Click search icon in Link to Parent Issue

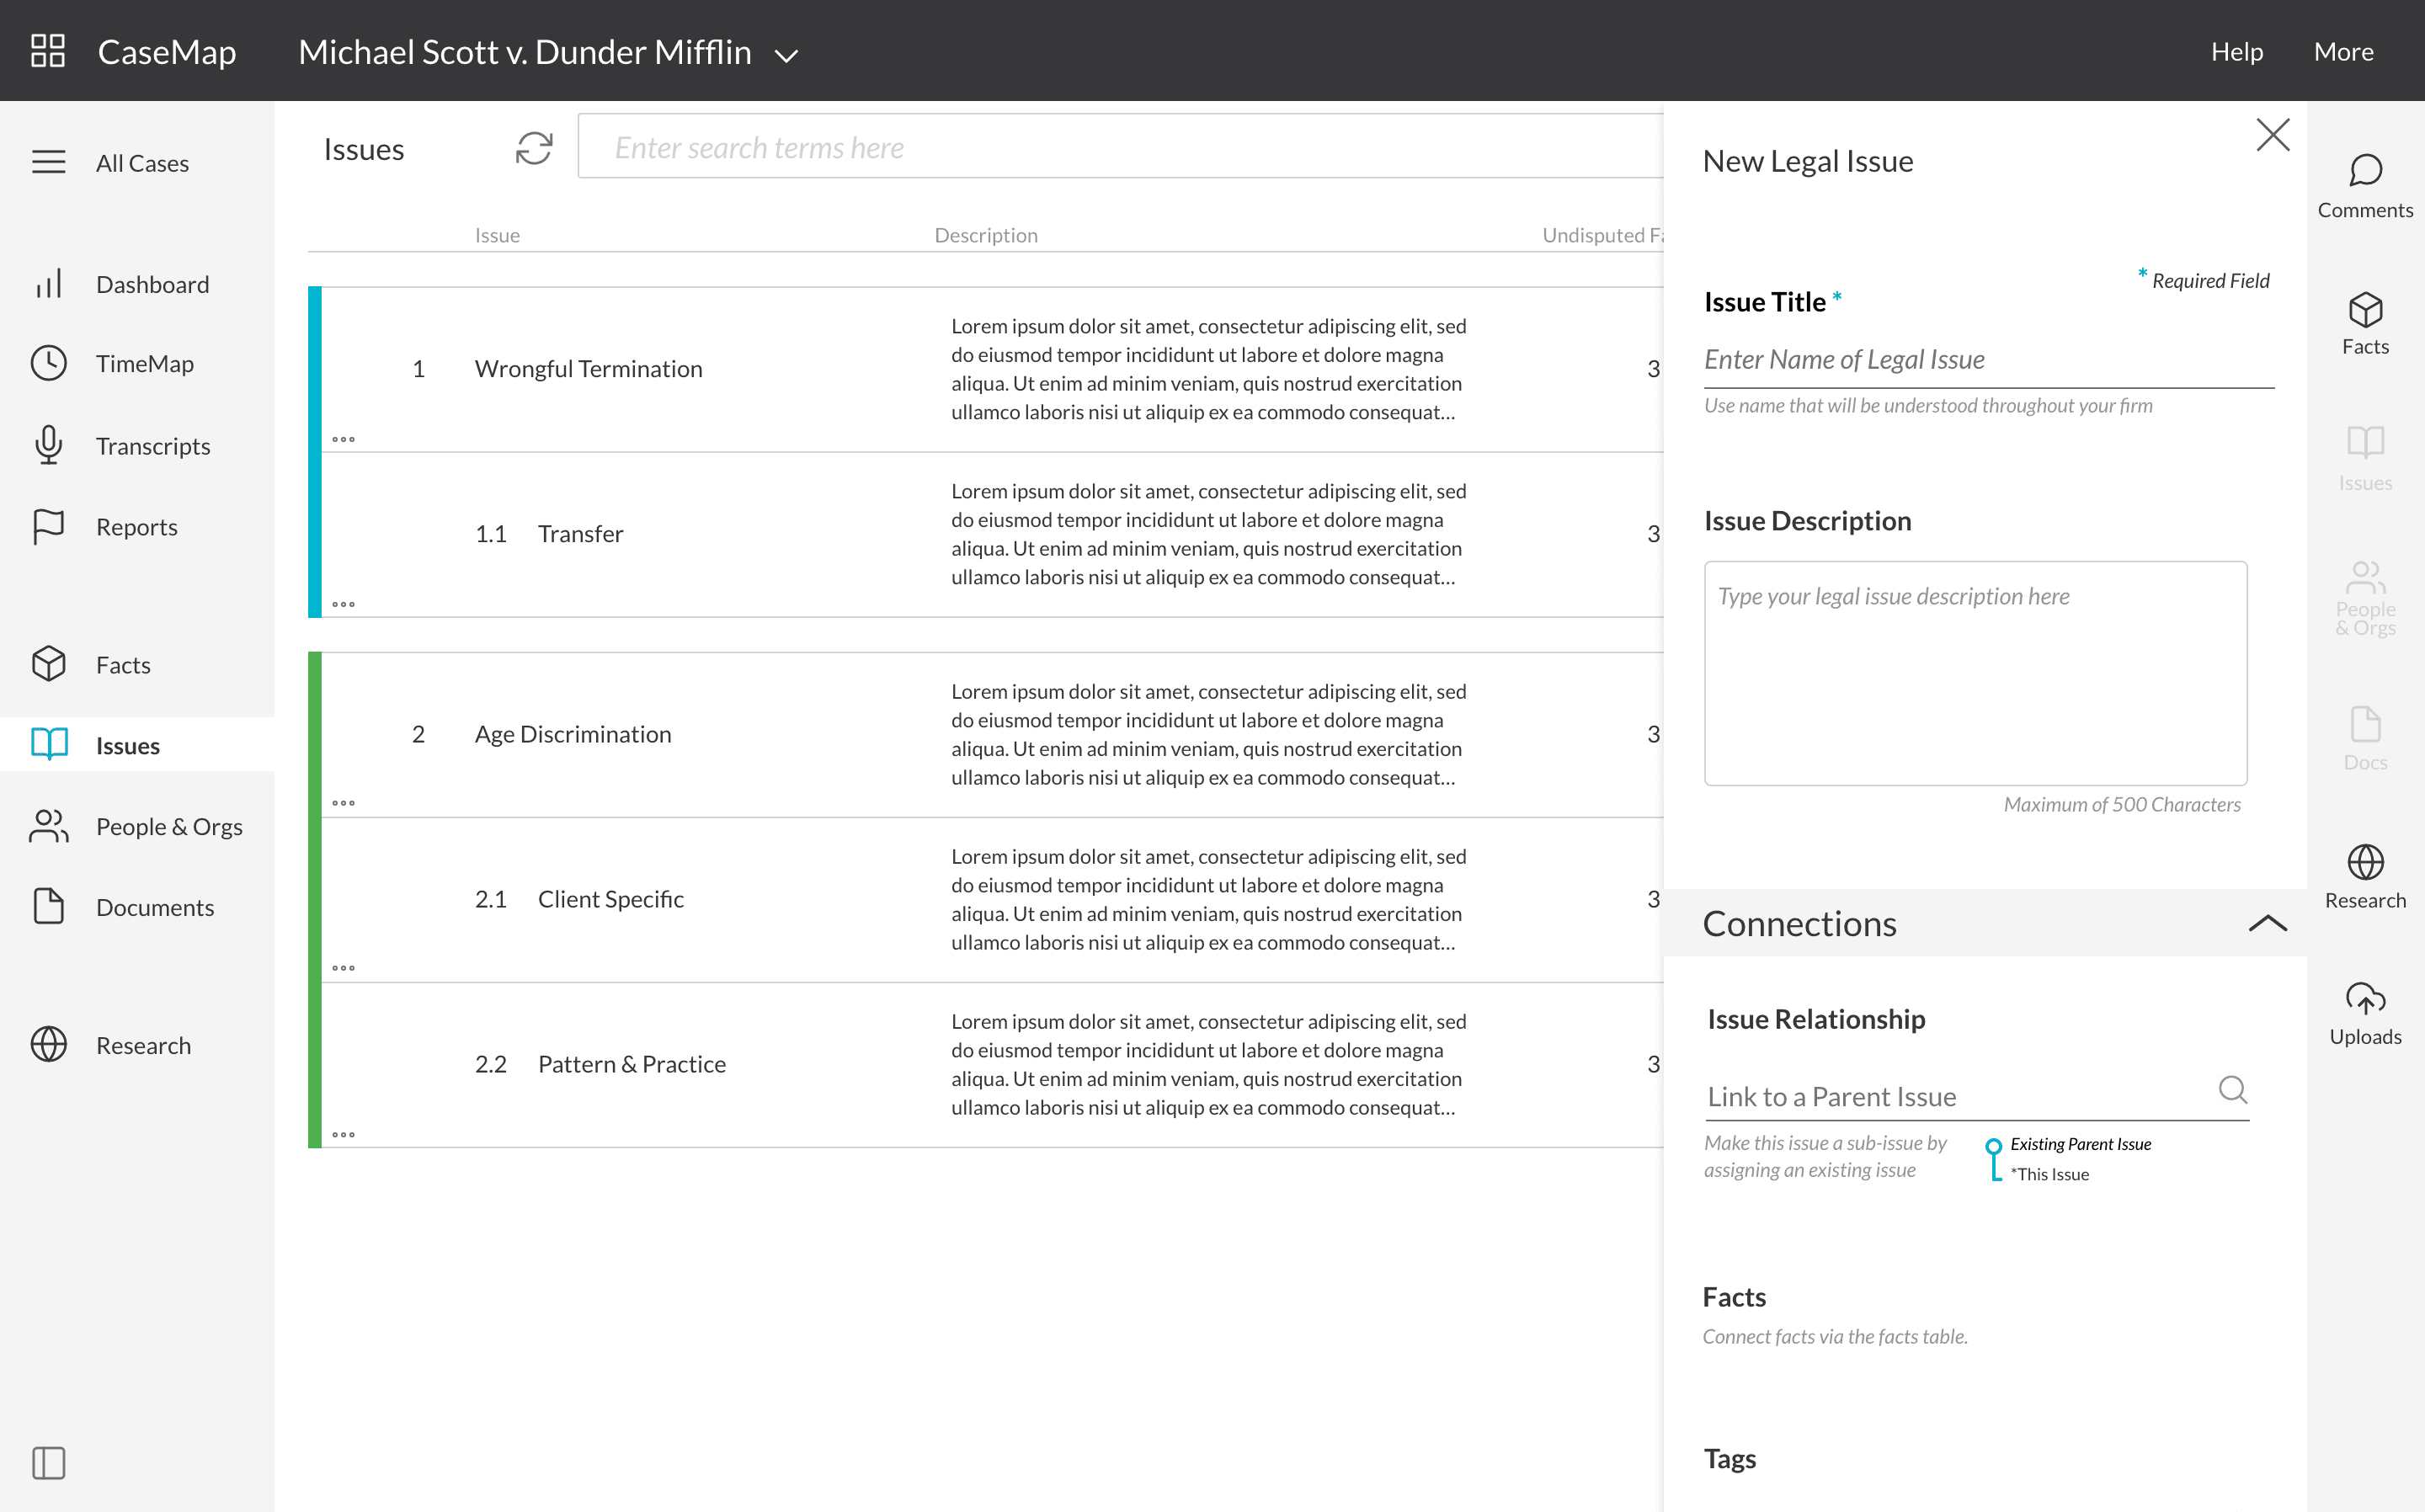point(2232,1089)
